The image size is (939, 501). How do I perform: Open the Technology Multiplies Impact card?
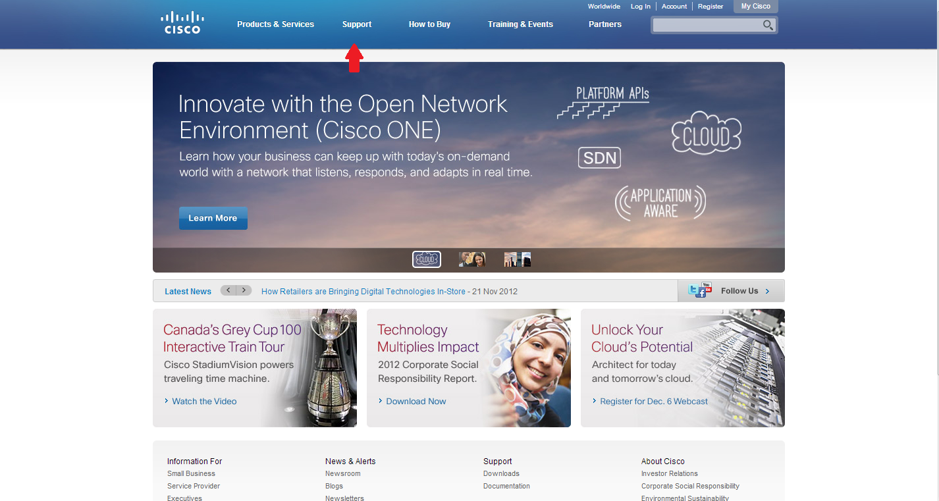[469, 368]
